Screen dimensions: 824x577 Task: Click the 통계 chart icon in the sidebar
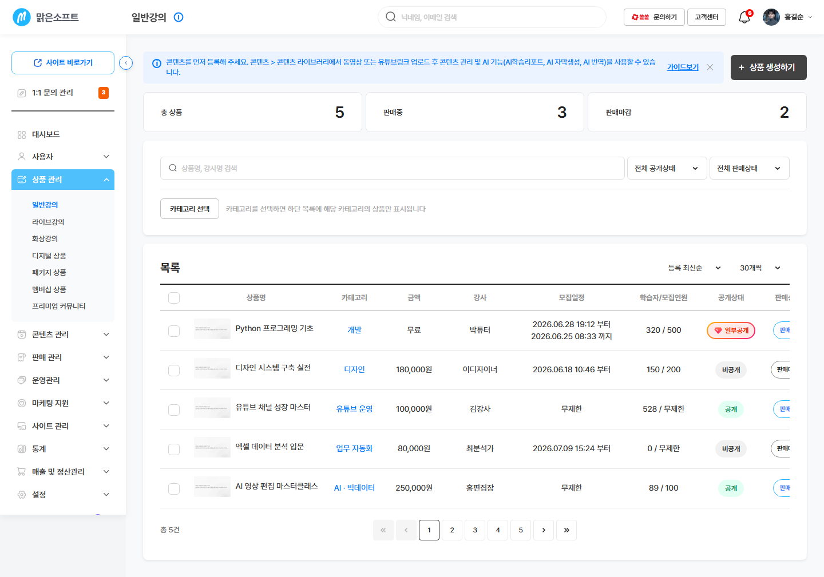[x=22, y=449]
